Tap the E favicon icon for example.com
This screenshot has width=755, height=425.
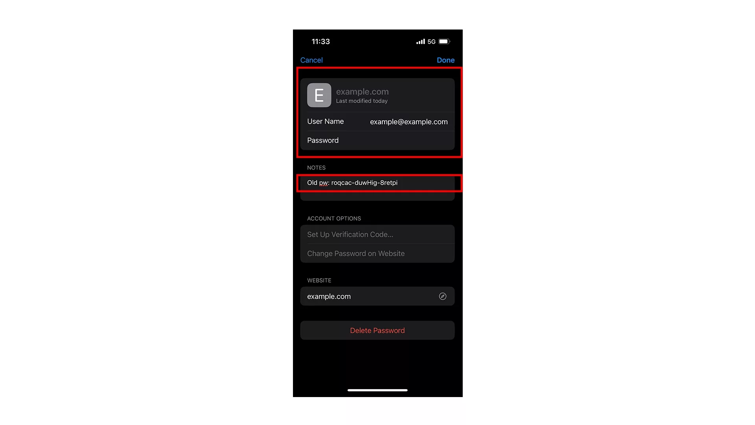319,95
